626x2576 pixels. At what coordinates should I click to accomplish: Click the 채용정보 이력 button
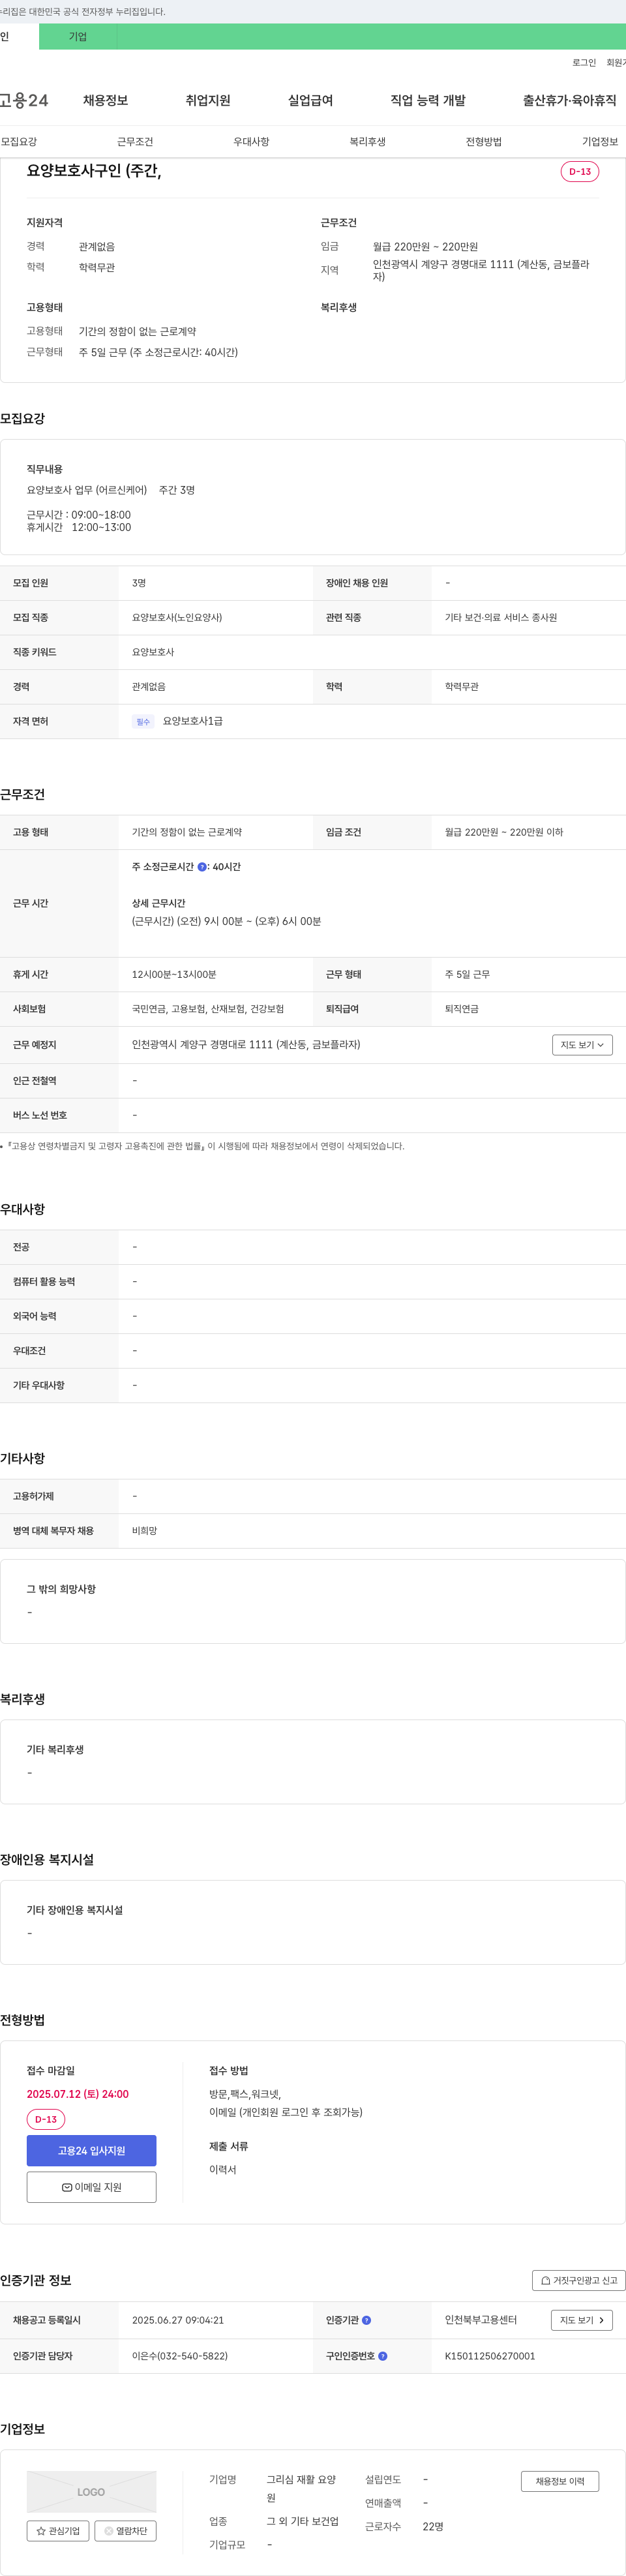(560, 2481)
